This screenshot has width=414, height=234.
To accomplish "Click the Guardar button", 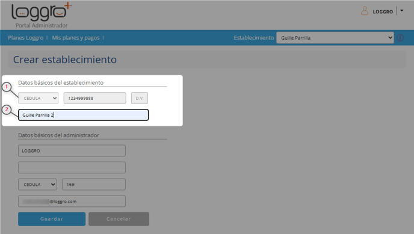I will (x=52, y=219).
